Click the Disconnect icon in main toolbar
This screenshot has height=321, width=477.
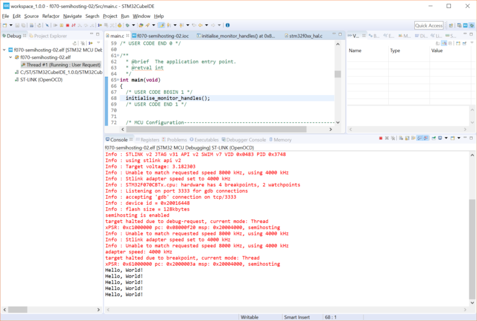click(74, 25)
